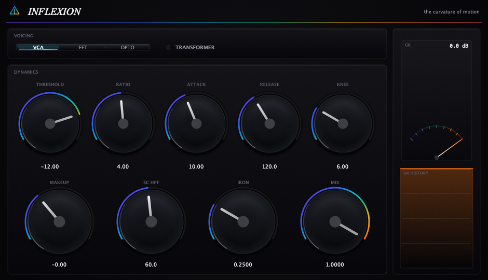This screenshot has width=488, height=280.
Task: Click the knee value 6.00
Action: pyautogui.click(x=343, y=166)
